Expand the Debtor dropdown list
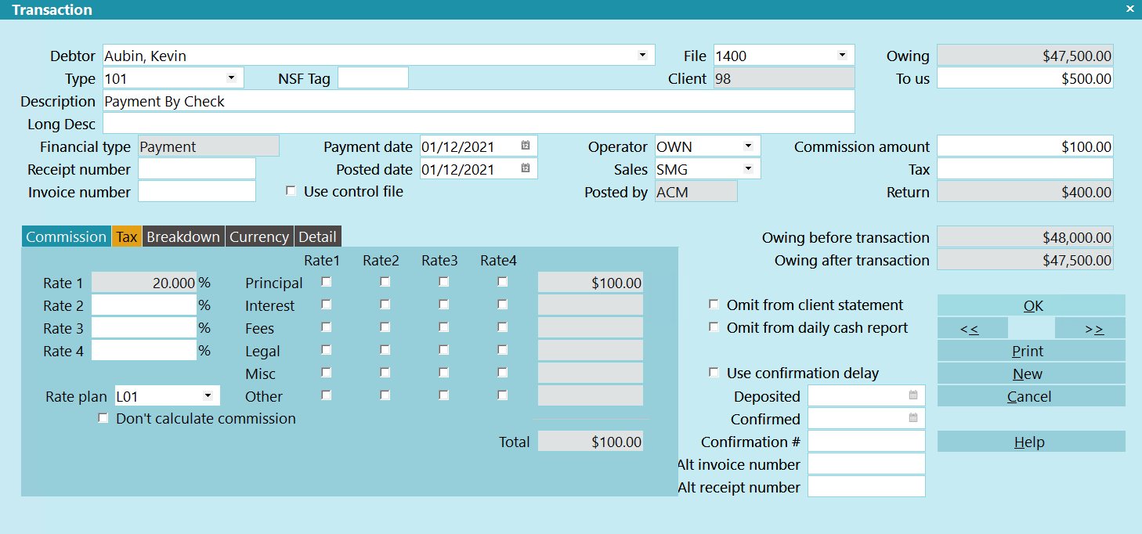 642,55
